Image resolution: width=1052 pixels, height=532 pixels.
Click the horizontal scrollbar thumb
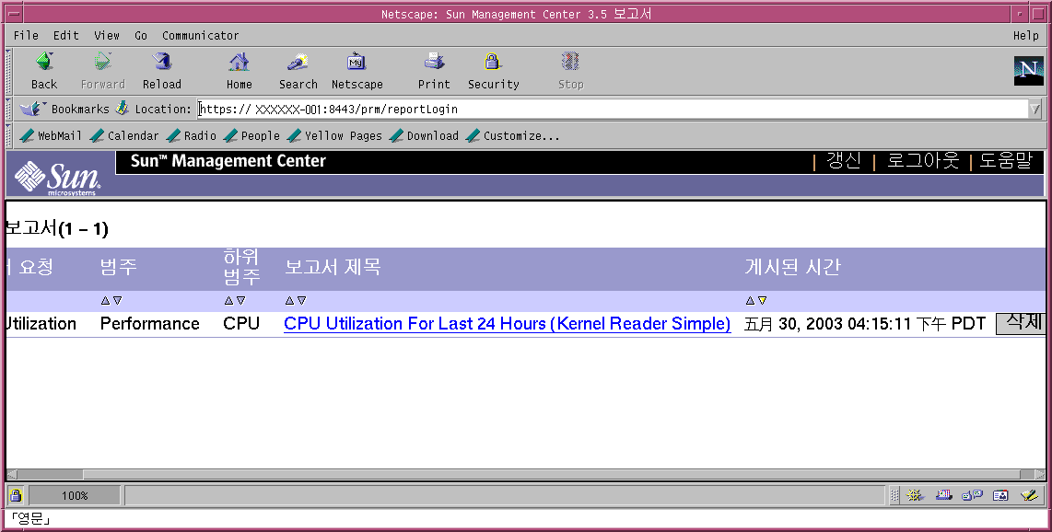(x=552, y=474)
